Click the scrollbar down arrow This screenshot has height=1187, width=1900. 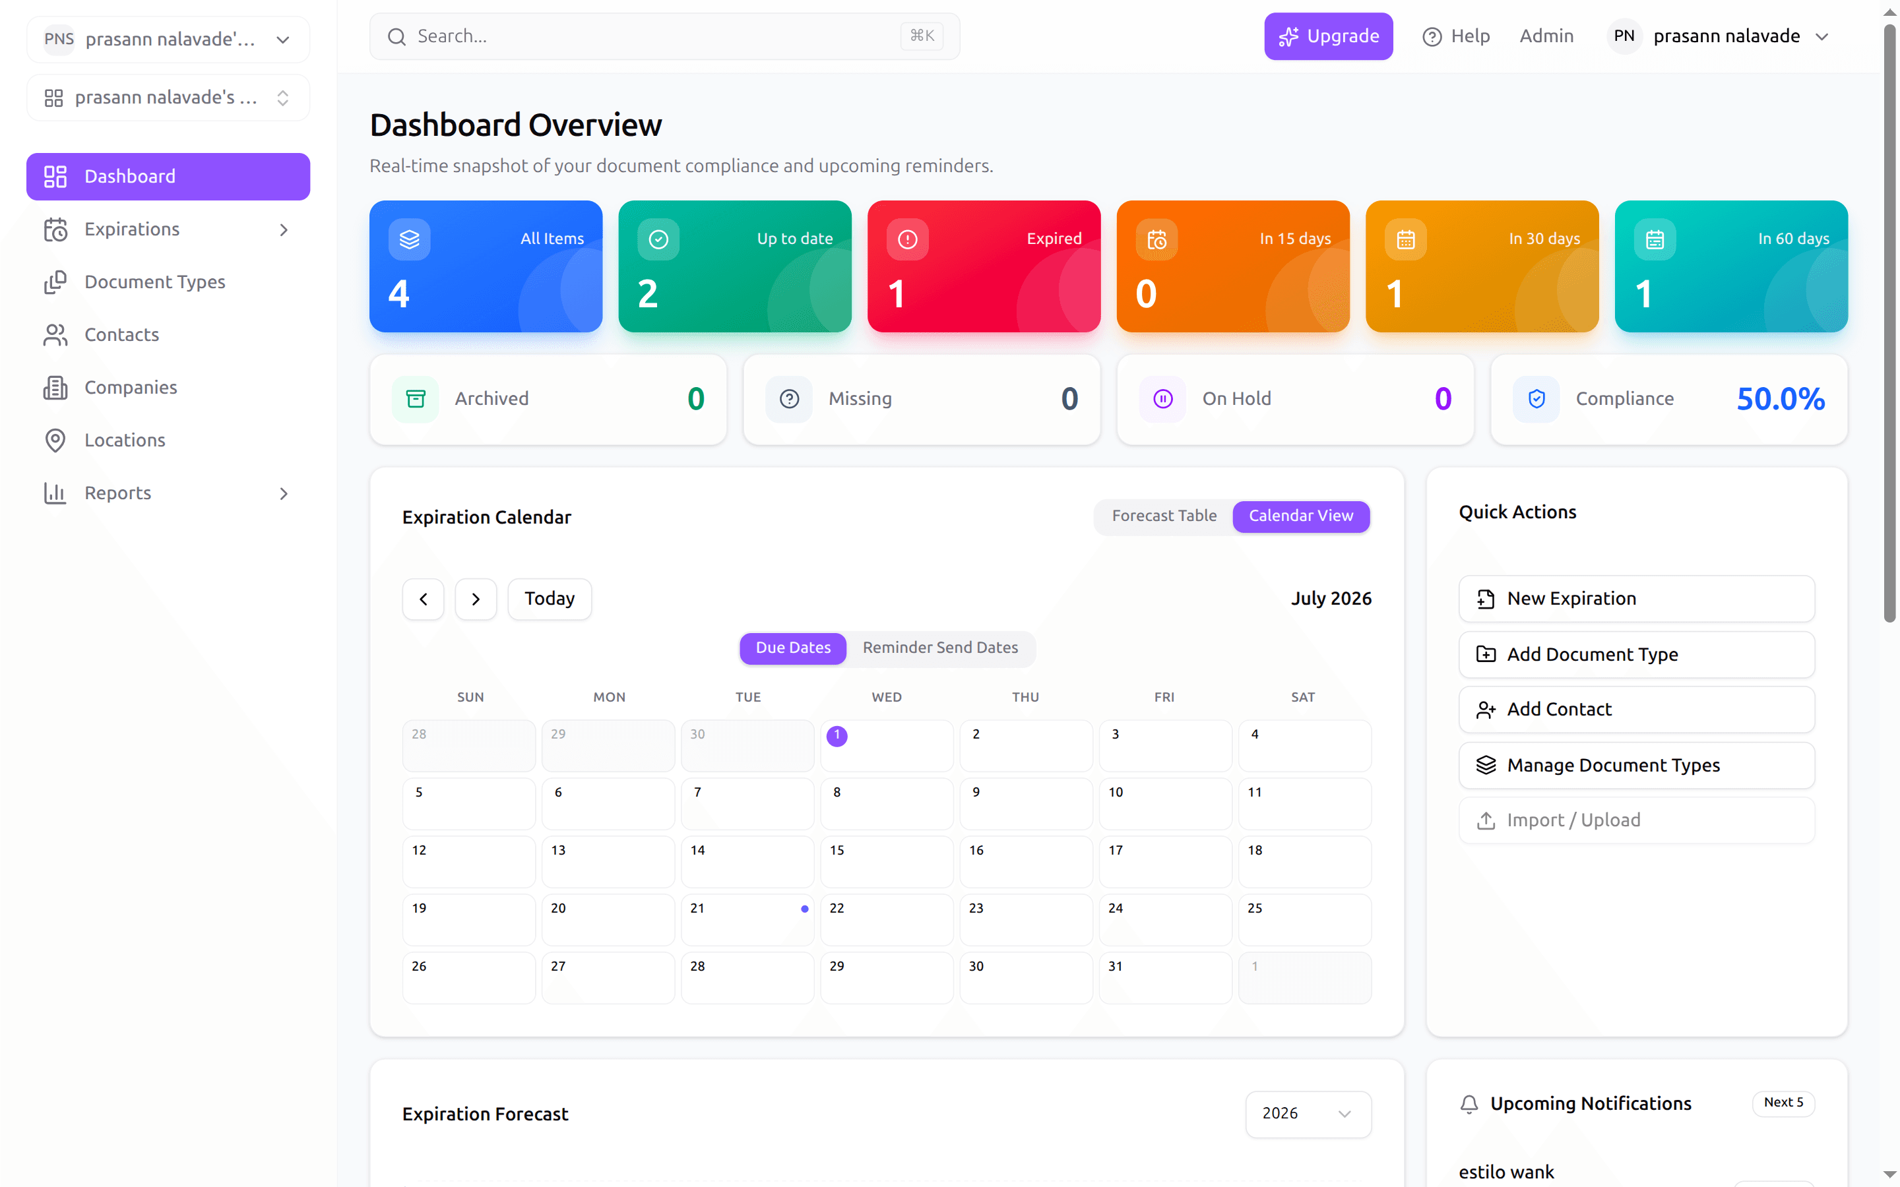pos(1889,1174)
